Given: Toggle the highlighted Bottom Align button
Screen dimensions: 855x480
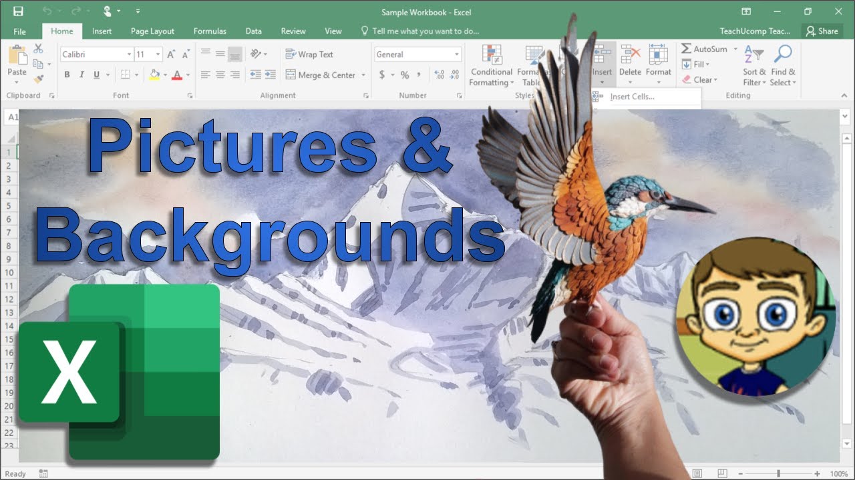Looking at the screenshot, I should [234, 54].
